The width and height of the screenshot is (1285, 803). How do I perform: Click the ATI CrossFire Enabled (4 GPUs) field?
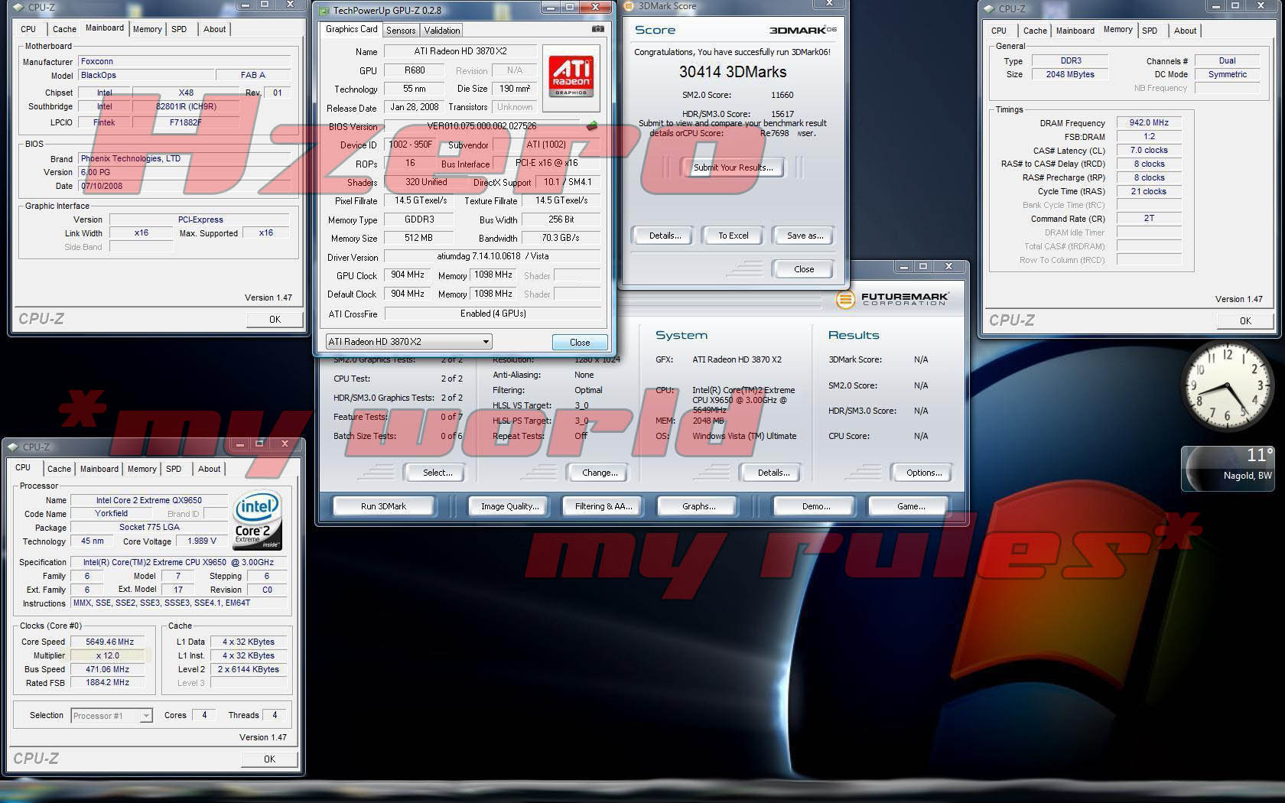click(x=492, y=314)
